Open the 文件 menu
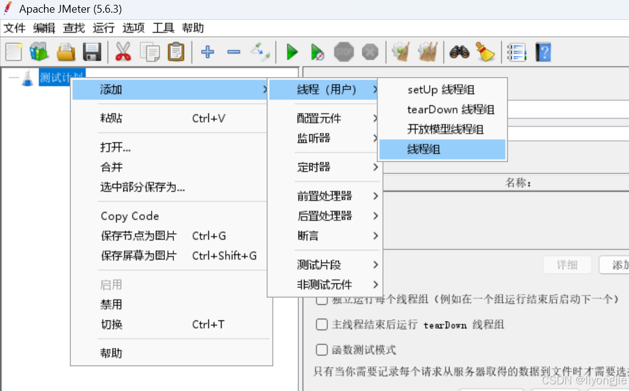 point(14,28)
